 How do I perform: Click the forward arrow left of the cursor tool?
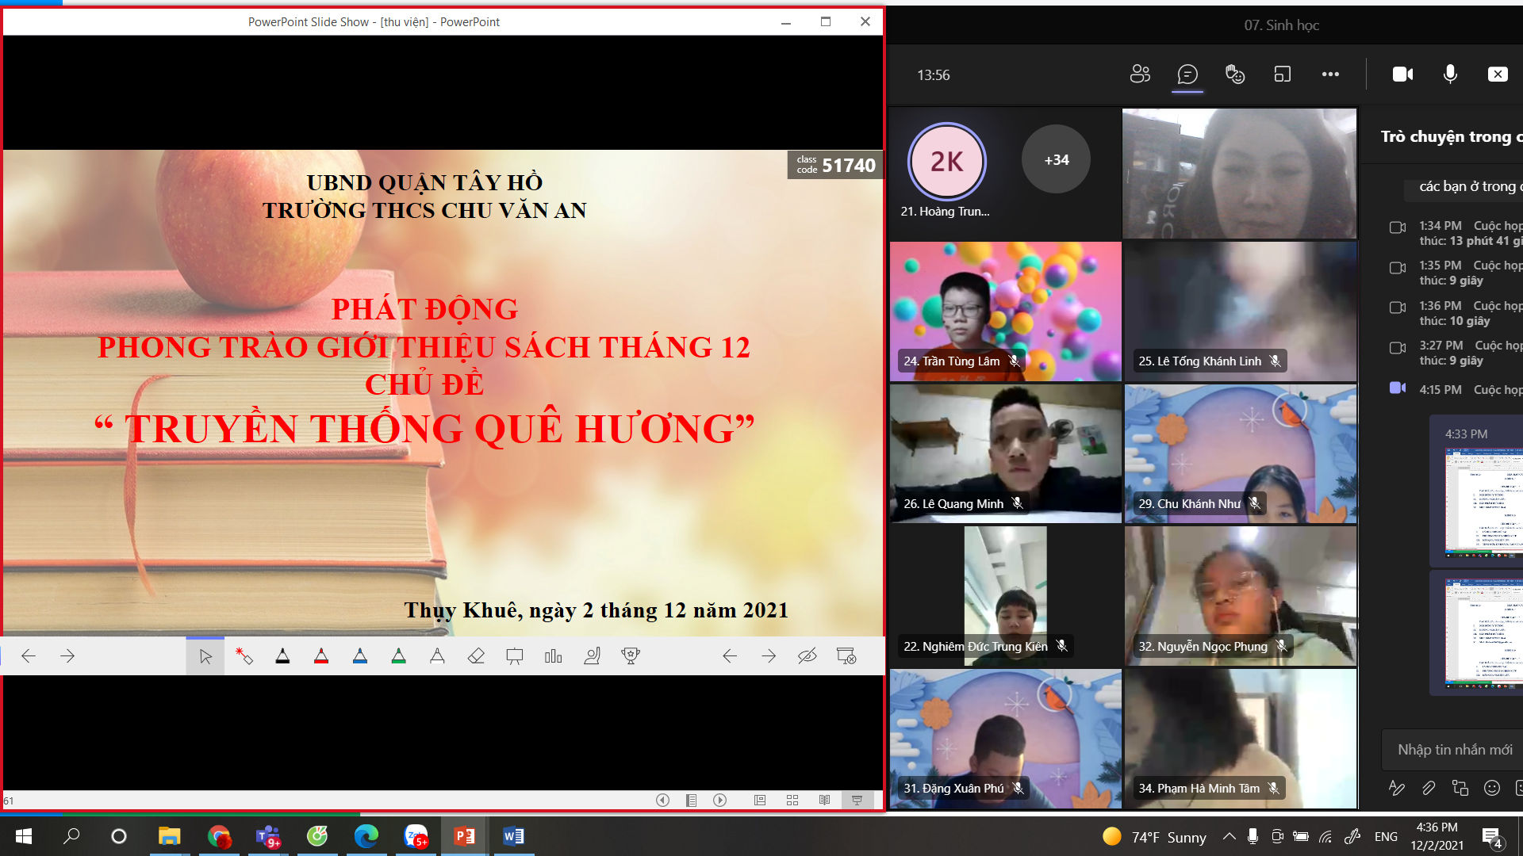click(x=67, y=656)
